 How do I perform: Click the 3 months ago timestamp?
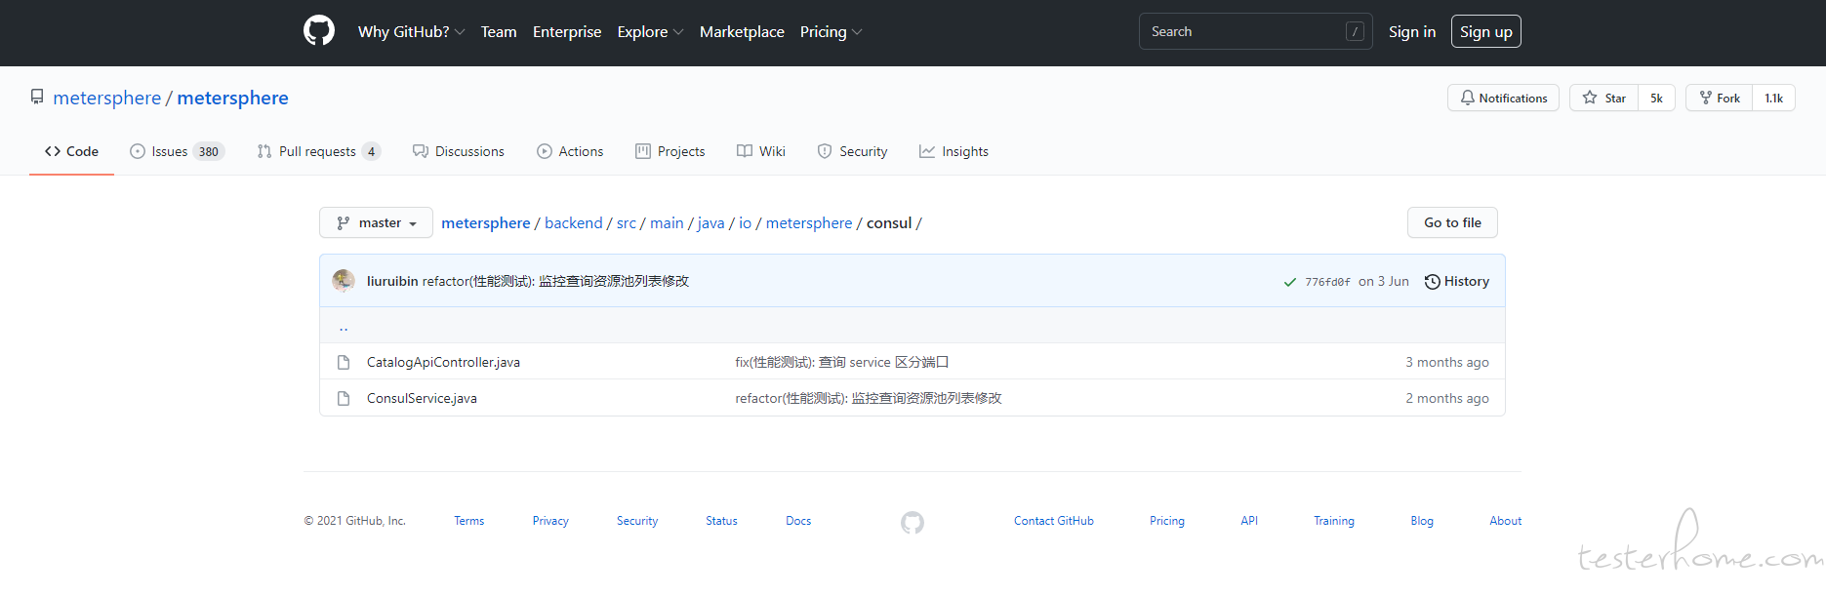(x=1447, y=362)
